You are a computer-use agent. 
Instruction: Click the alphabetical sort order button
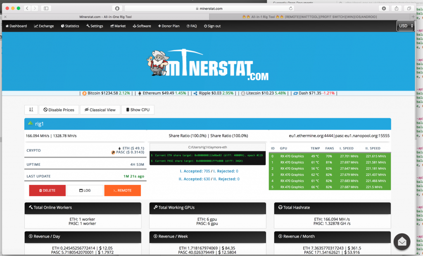tap(31, 110)
